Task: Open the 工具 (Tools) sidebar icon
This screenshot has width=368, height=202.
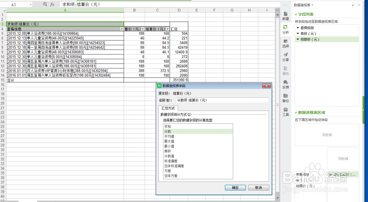Action: 286,112
